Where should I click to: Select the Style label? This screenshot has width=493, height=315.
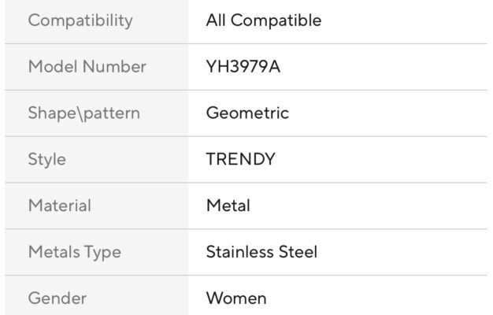point(46,160)
